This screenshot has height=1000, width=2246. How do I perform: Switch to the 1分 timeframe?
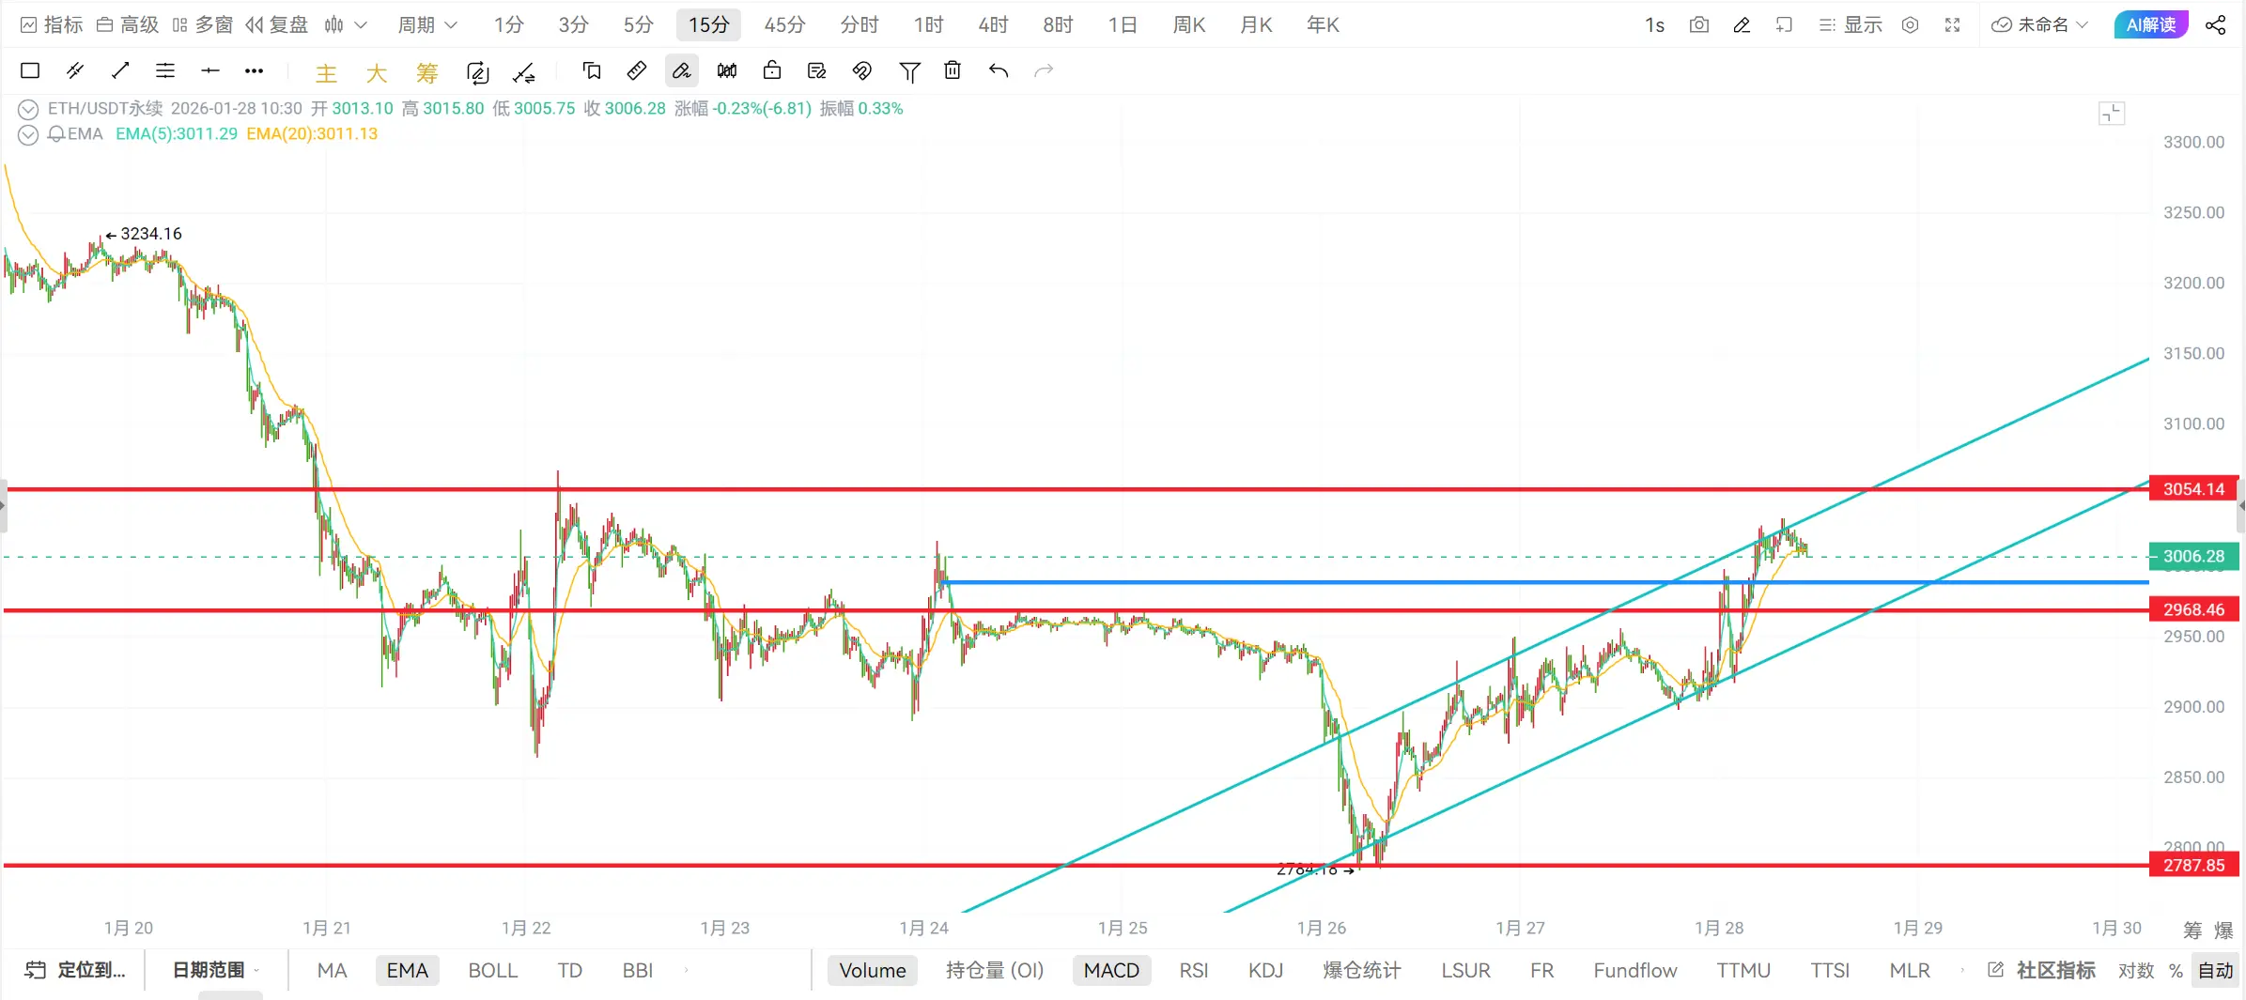tap(509, 24)
